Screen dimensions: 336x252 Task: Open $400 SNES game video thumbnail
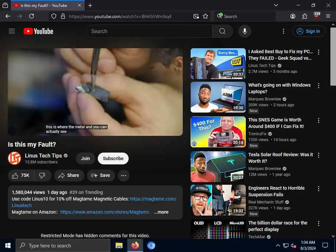(x=218, y=132)
